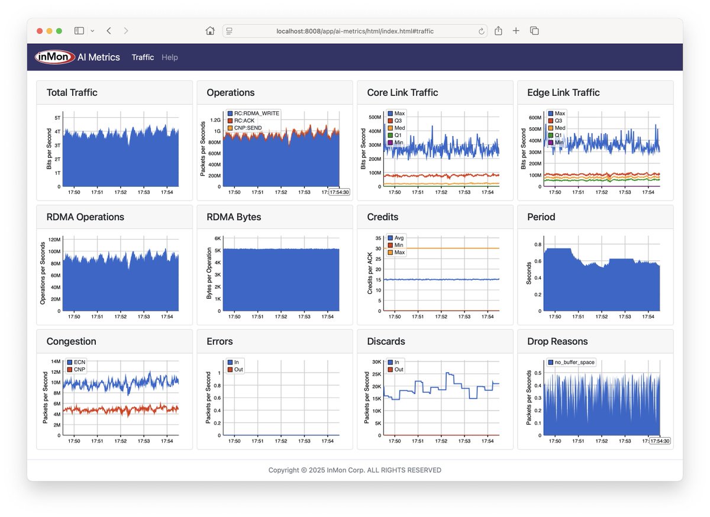710x517 pixels.
Task: Open the Help tab
Action: (170, 57)
